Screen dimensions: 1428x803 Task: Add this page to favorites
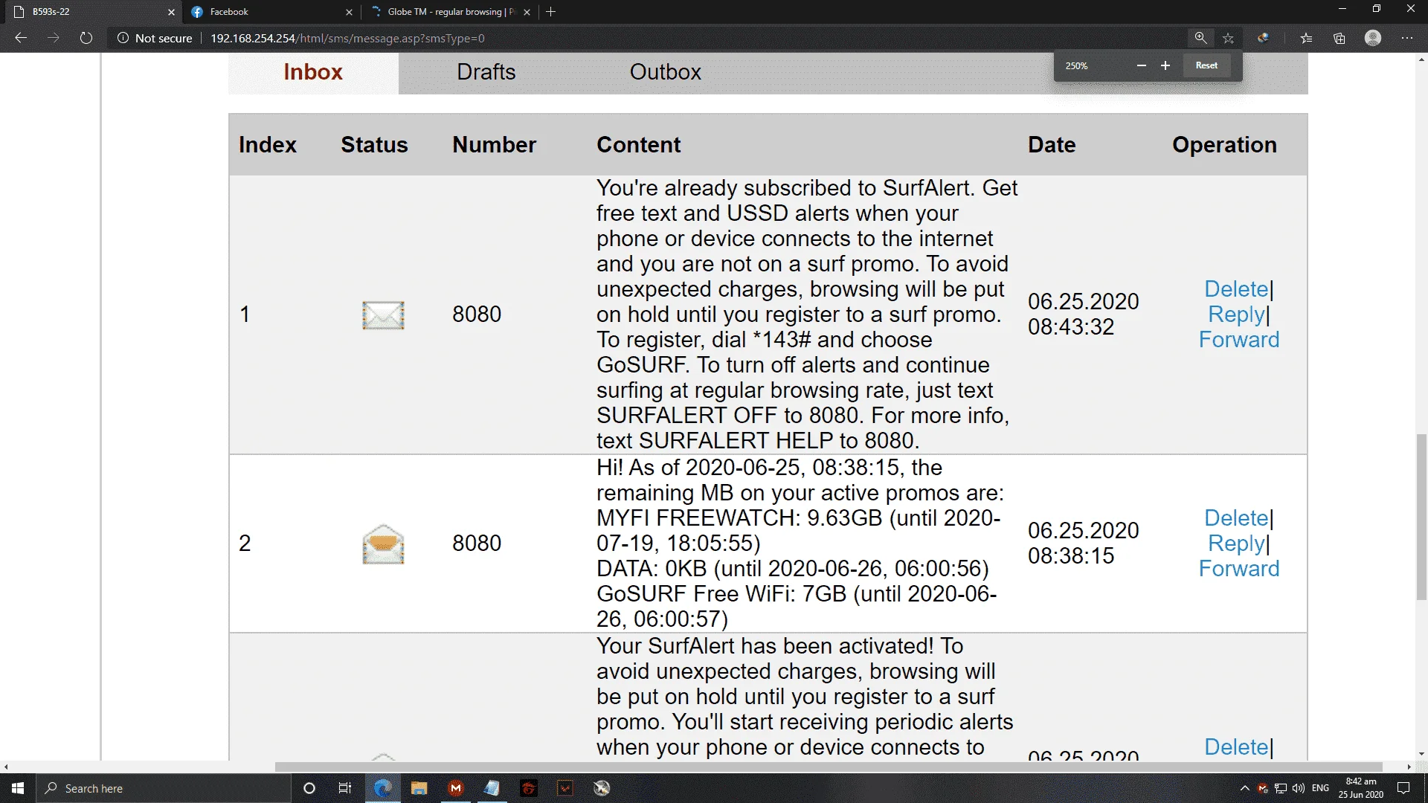1228,38
